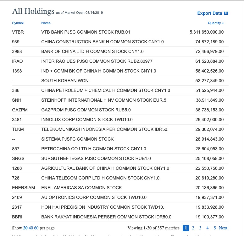The width and height of the screenshot is (244, 236).
Task: Click the Export Data link
Action: (x=210, y=13)
